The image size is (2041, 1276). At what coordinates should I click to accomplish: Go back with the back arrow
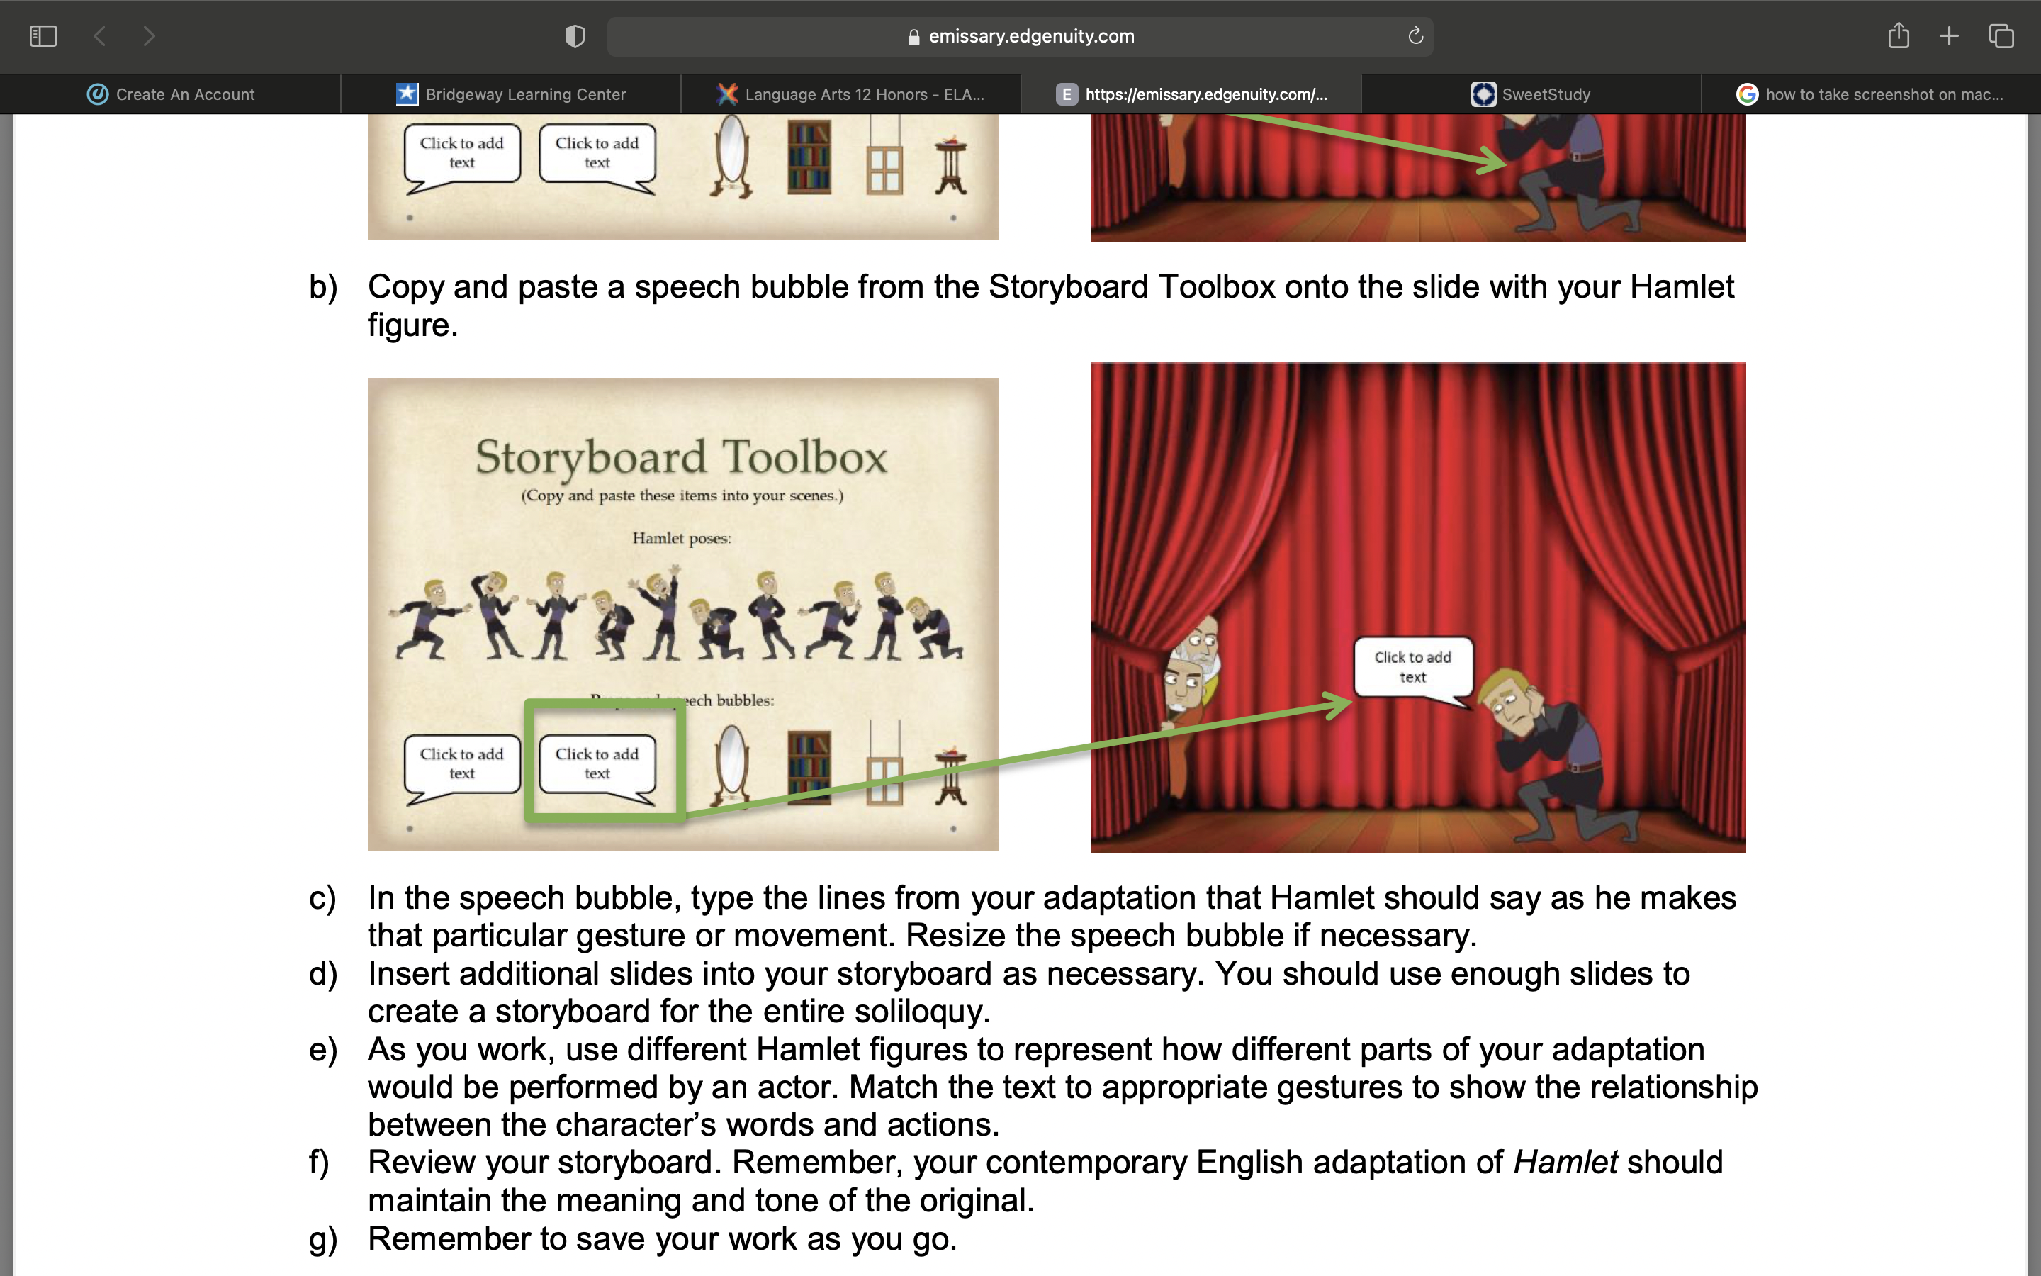99,36
